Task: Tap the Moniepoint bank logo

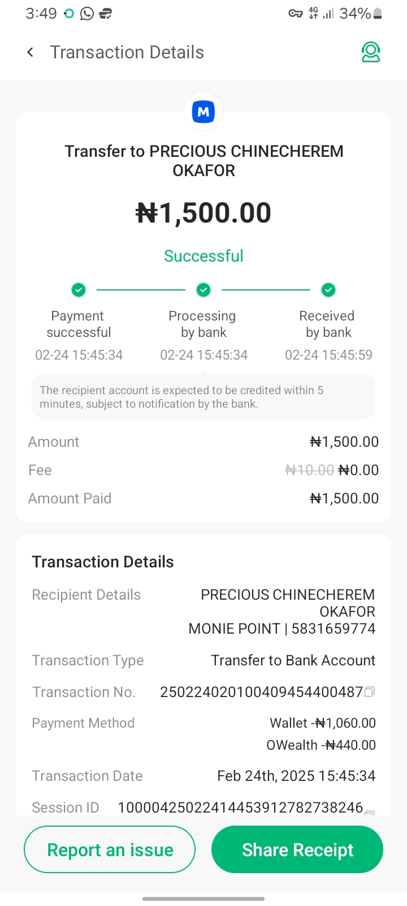Action: pos(203,112)
